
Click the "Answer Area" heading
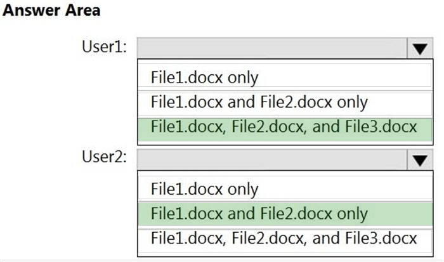(x=51, y=10)
